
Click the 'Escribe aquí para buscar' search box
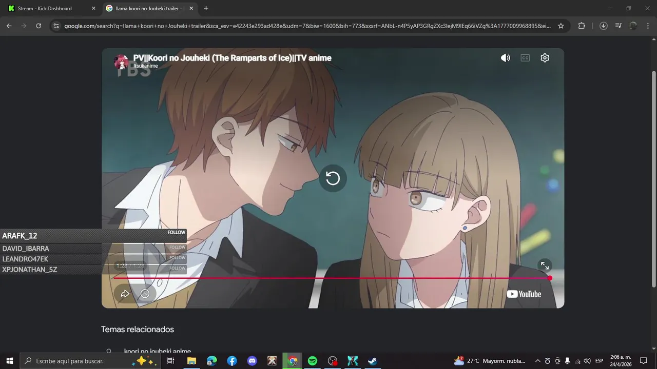click(x=90, y=361)
